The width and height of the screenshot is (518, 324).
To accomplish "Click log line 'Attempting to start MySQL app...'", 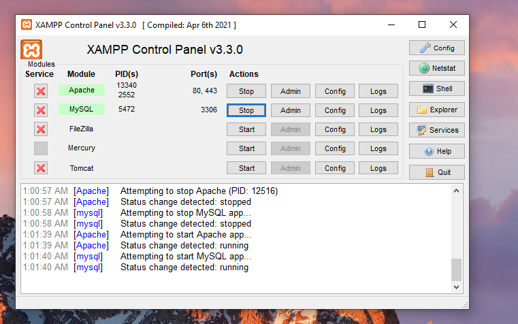I will coord(186,257).
